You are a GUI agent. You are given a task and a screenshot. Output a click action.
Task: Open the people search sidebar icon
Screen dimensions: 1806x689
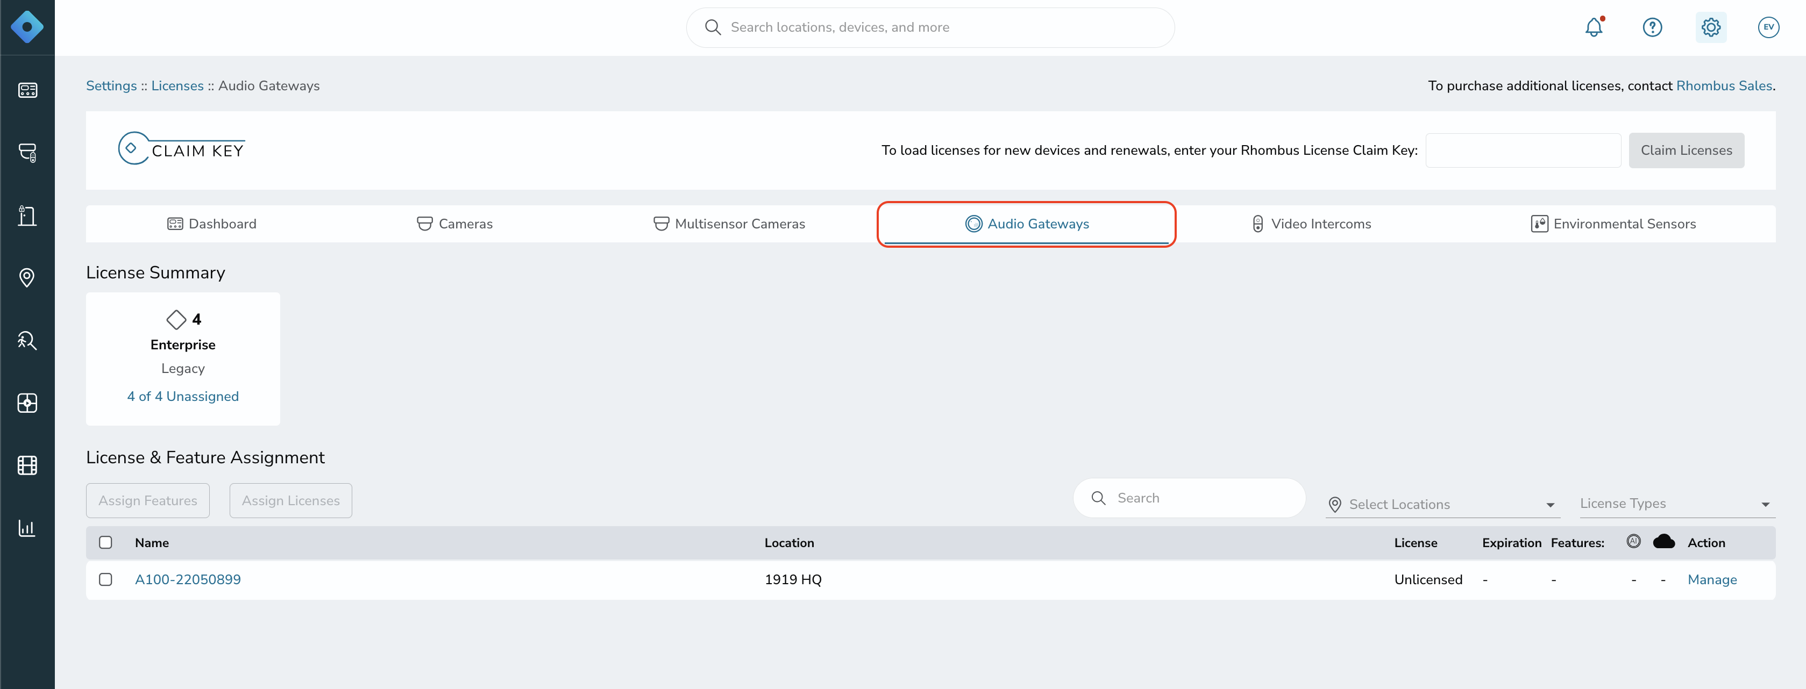(x=27, y=341)
